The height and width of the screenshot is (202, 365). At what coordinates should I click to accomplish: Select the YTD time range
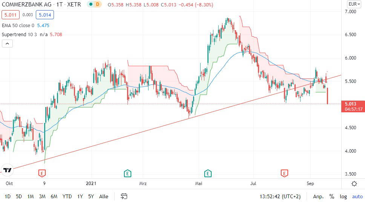point(67,196)
